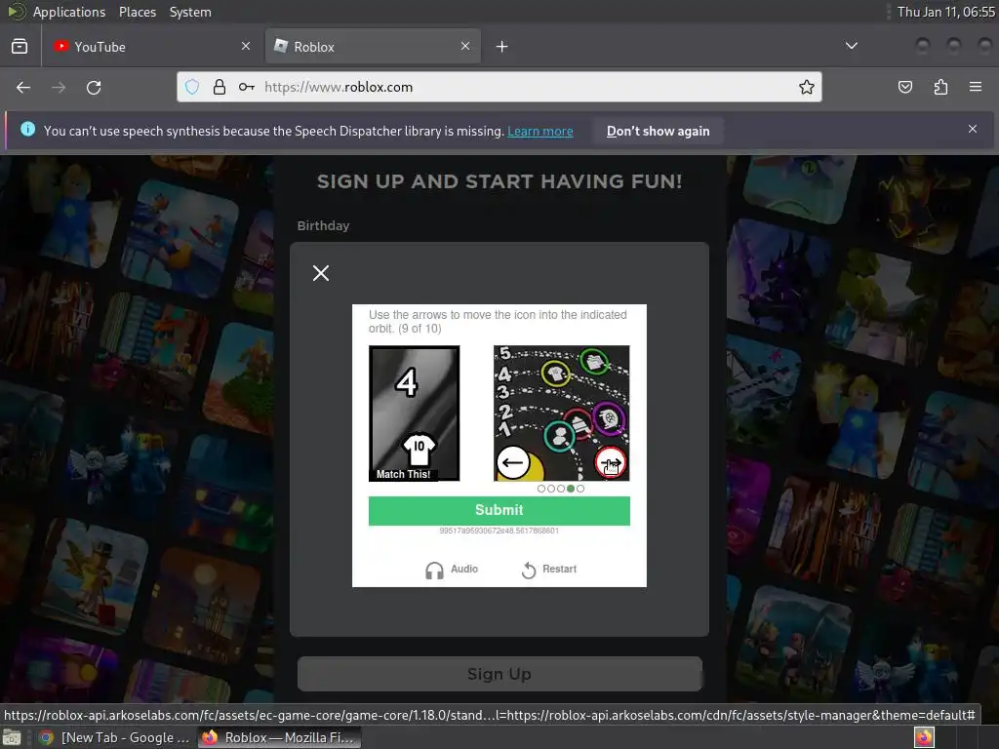The image size is (999, 749).
Task: Click the left arrow in the captcha puzzle
Action: (513, 462)
